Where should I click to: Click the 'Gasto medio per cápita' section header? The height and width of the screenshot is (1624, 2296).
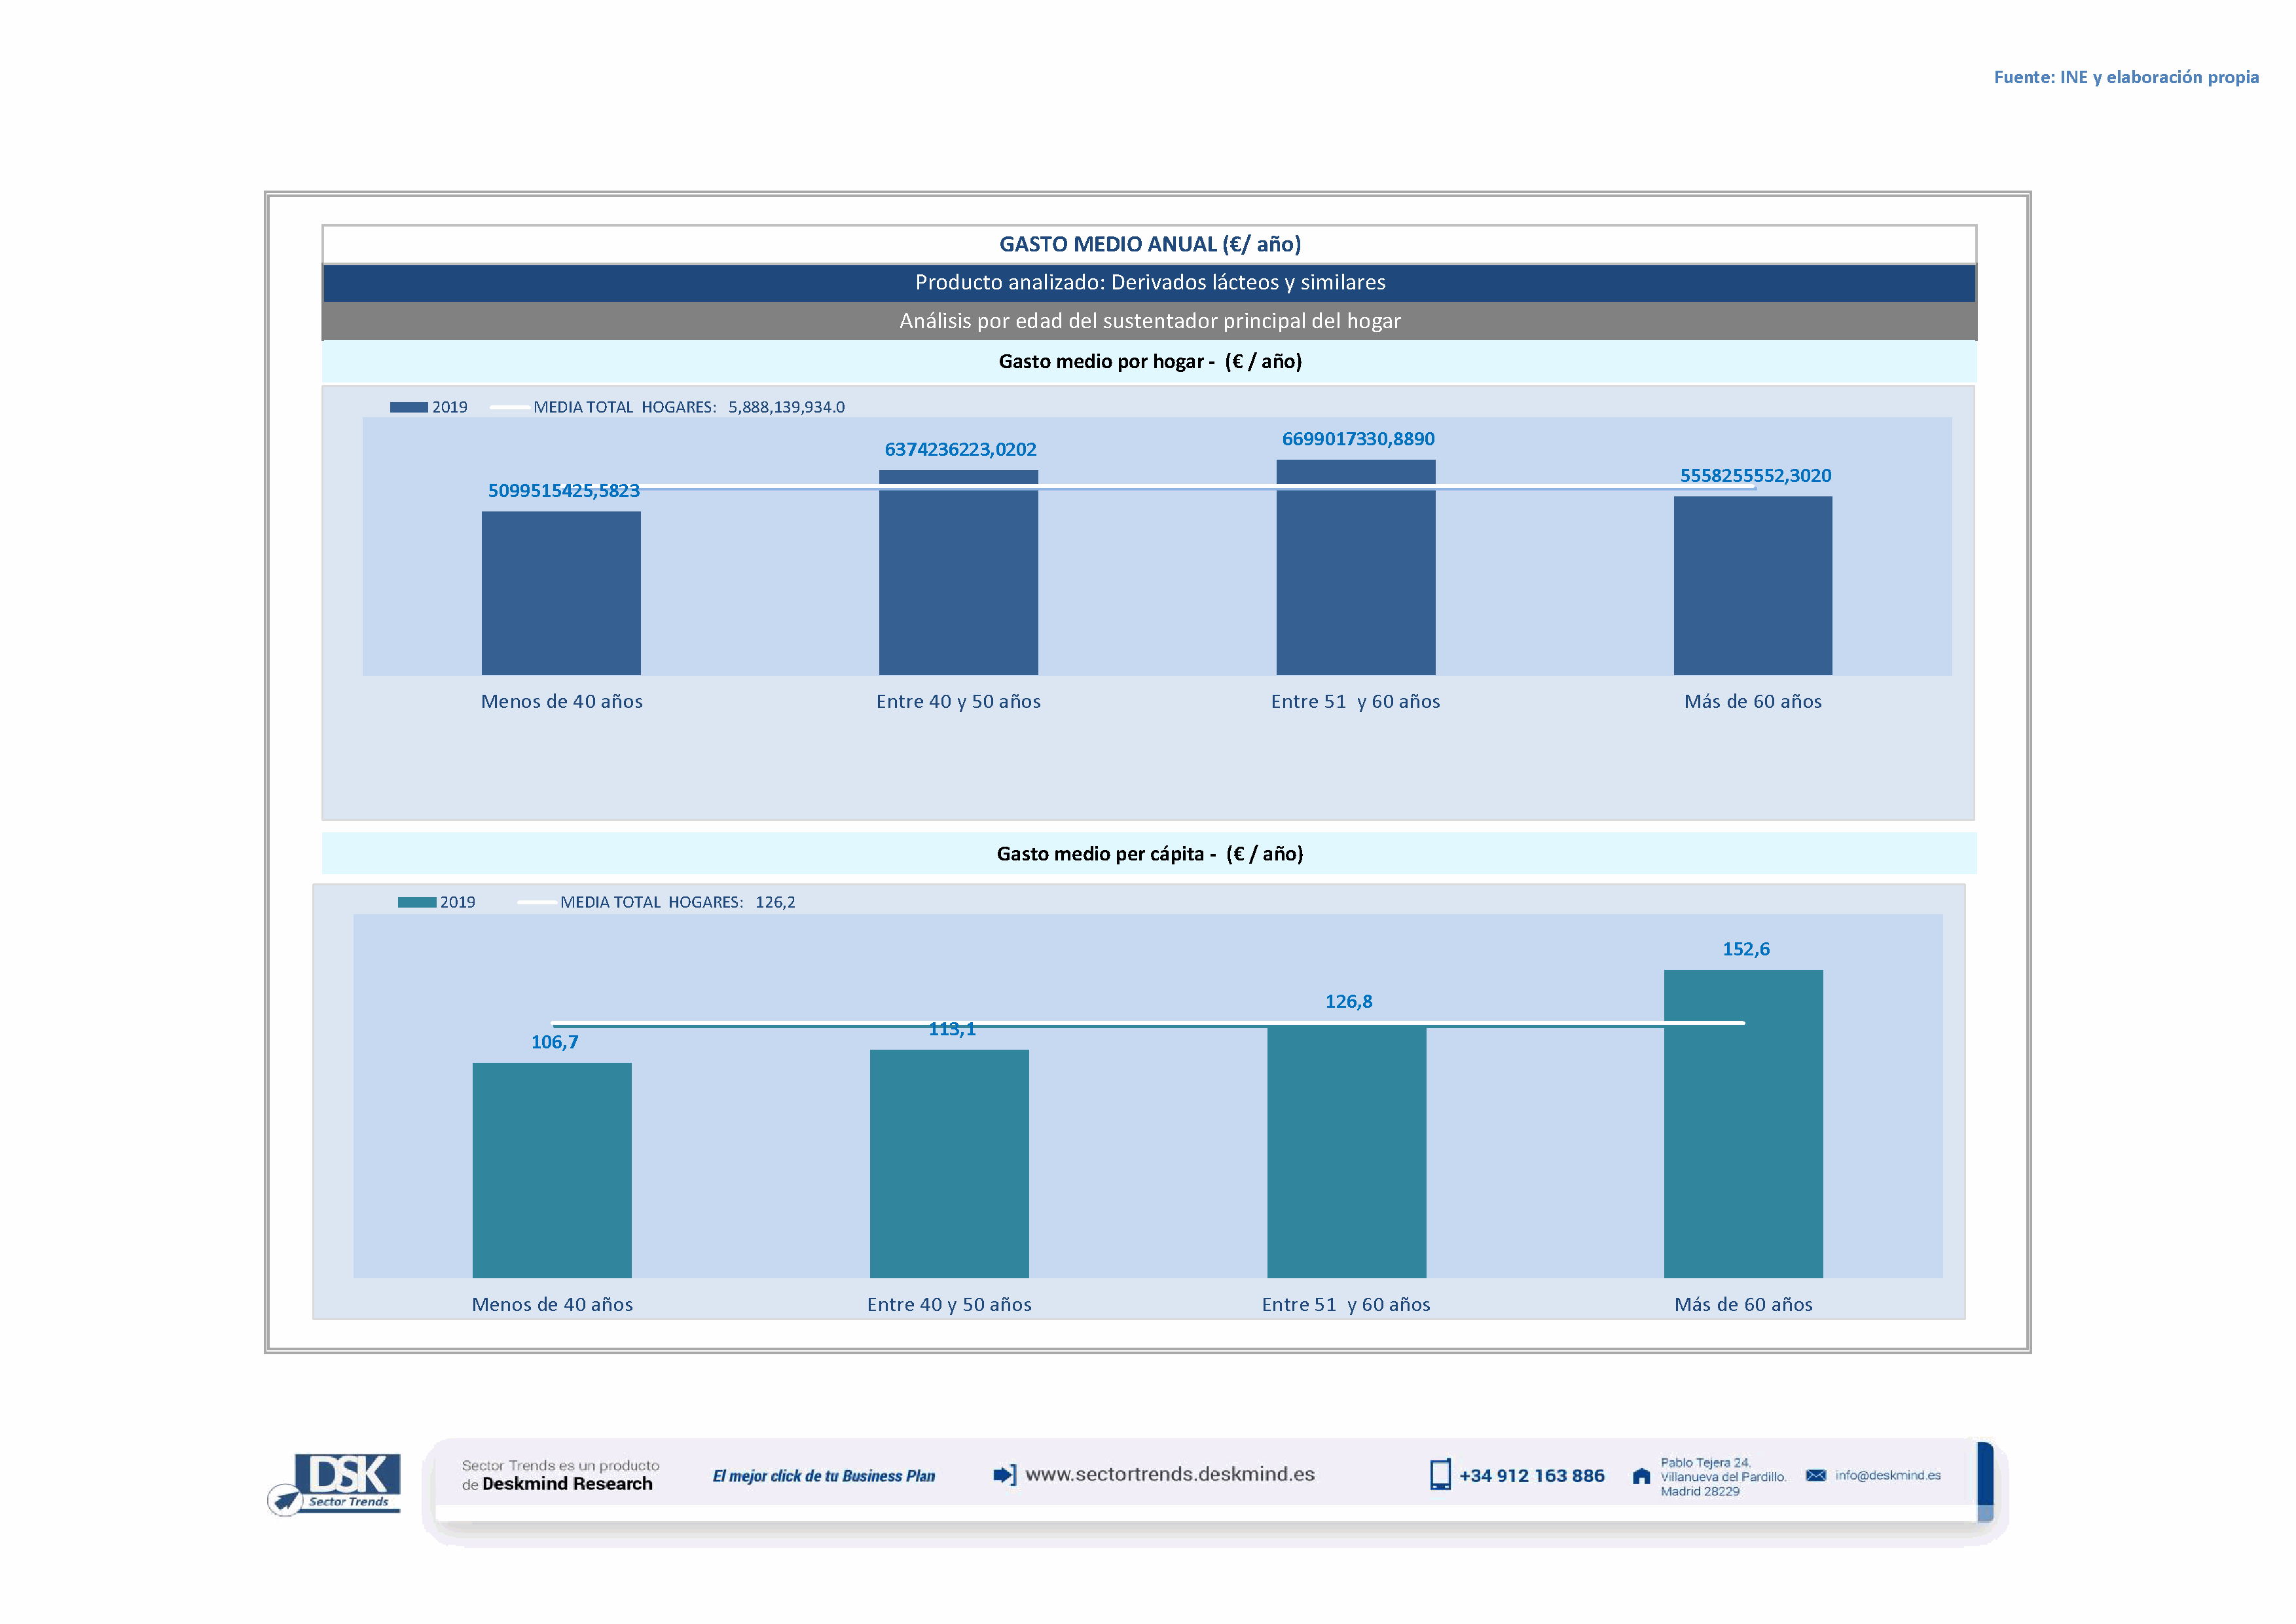click(x=1149, y=853)
